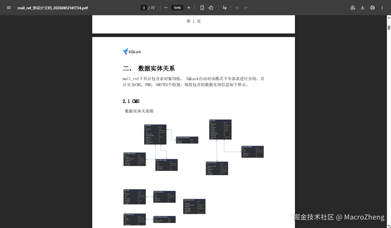
Task: Click the "二、 数据实体关系" heading
Action: (149, 68)
